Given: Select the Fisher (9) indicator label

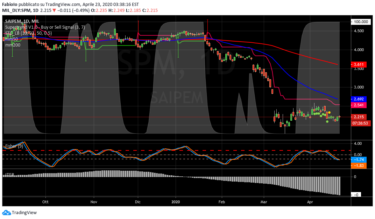Looking at the screenshot, I should pos(14,146).
